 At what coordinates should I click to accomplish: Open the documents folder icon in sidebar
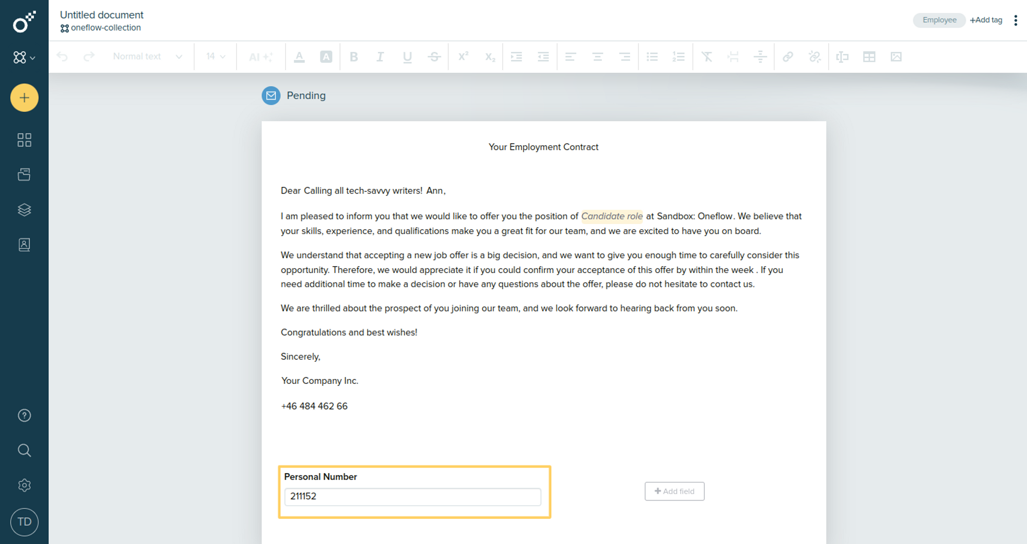pos(24,174)
